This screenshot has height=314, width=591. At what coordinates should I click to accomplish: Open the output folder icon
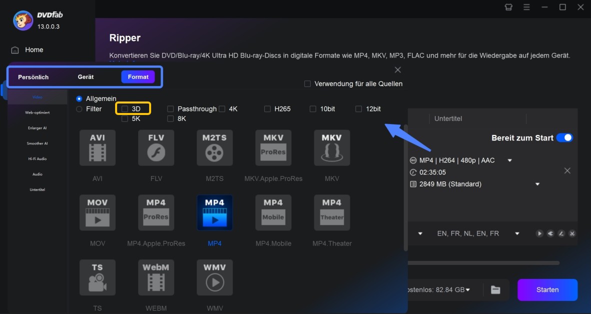(x=495, y=289)
